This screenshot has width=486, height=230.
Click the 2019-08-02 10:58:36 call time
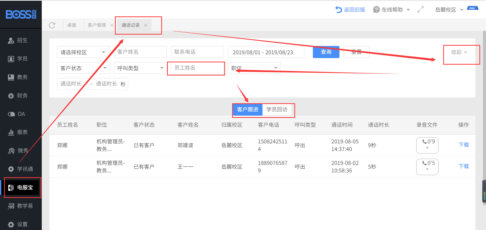pyautogui.click(x=345, y=167)
